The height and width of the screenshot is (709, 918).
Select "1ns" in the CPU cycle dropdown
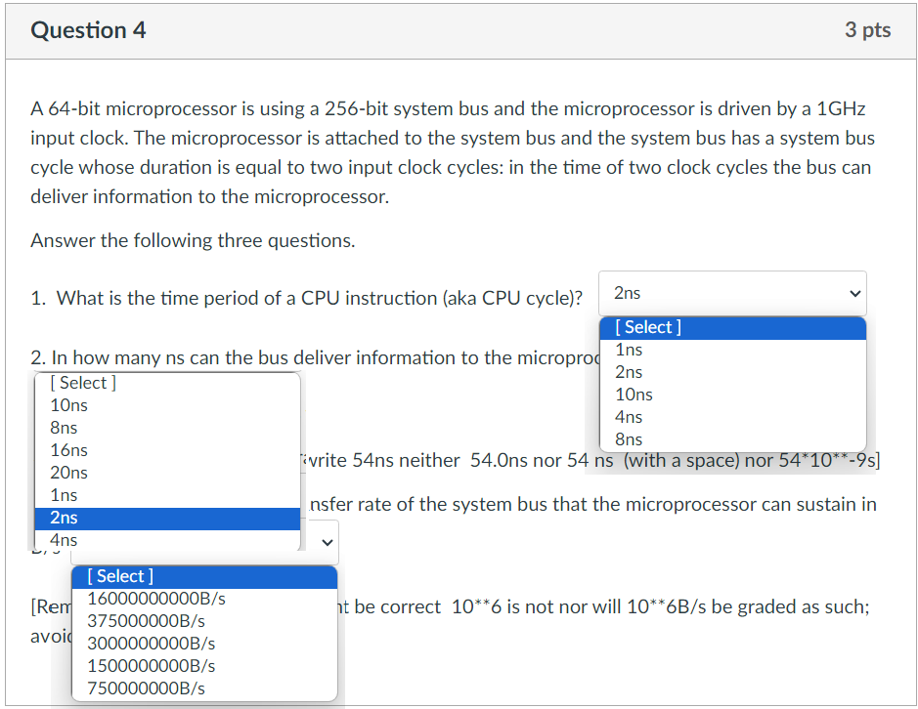[629, 349]
